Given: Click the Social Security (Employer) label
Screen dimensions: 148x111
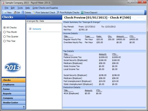Looking at the screenshot, I should click(75, 75).
